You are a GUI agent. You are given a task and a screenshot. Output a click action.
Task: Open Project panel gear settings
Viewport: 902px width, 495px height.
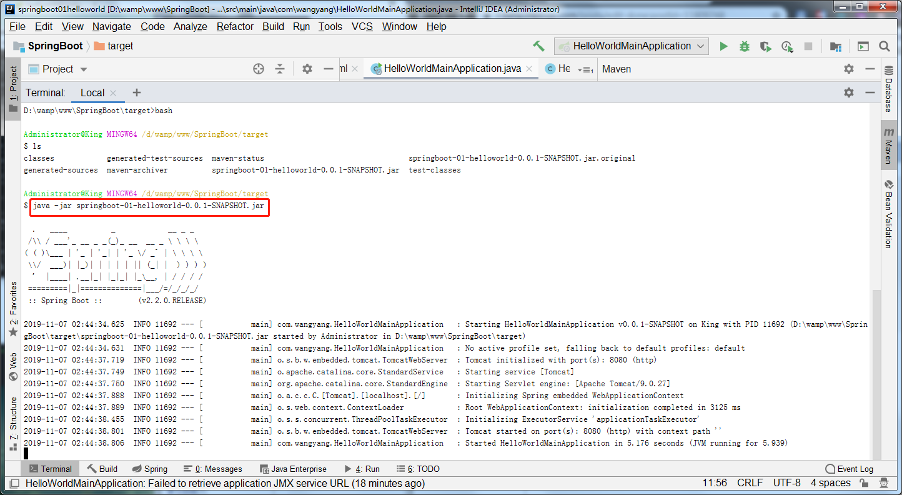307,69
